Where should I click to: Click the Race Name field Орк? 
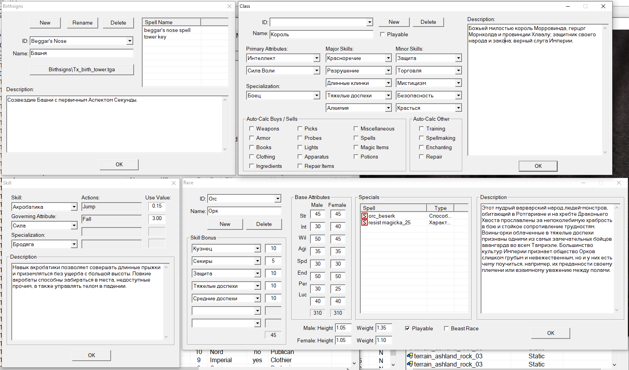point(245,211)
